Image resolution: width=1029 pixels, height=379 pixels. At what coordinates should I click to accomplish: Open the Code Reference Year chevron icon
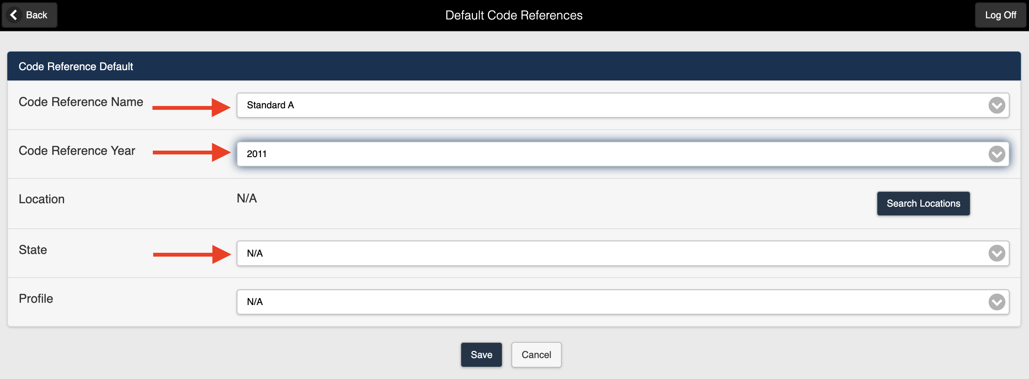pos(997,154)
